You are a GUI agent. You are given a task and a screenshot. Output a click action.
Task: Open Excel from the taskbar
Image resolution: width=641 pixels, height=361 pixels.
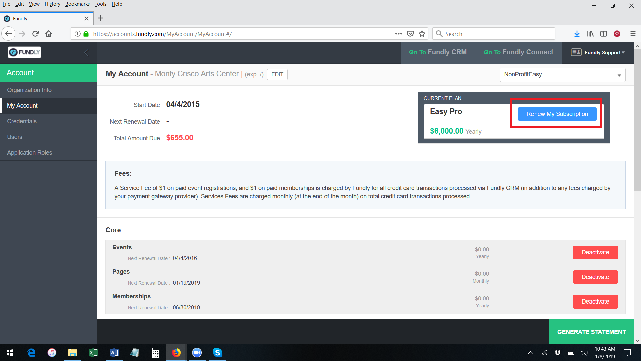[93, 353]
